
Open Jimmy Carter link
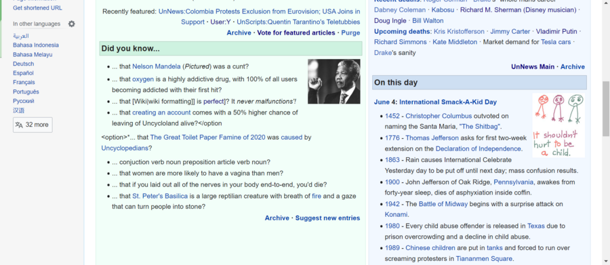point(510,31)
